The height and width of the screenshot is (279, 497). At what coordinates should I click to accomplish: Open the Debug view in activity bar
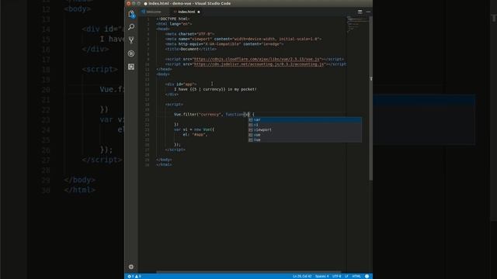131,53
